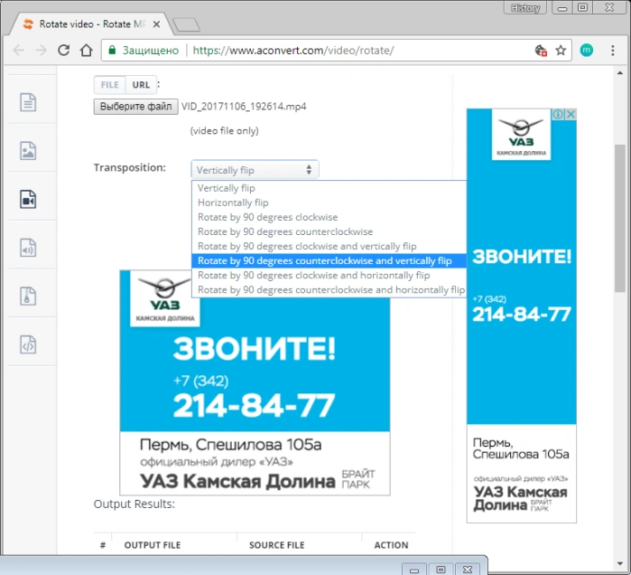Click the History button in title bar
The height and width of the screenshot is (575, 631).
pos(525,7)
